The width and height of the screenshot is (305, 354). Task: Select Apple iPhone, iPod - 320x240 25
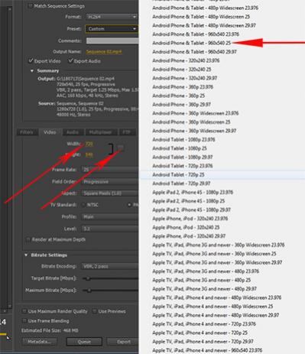click(x=186, y=227)
